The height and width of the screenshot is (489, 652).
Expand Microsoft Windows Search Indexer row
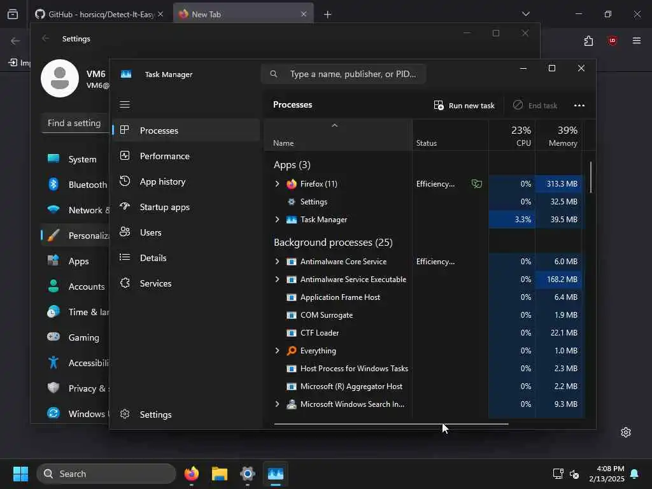coord(278,404)
